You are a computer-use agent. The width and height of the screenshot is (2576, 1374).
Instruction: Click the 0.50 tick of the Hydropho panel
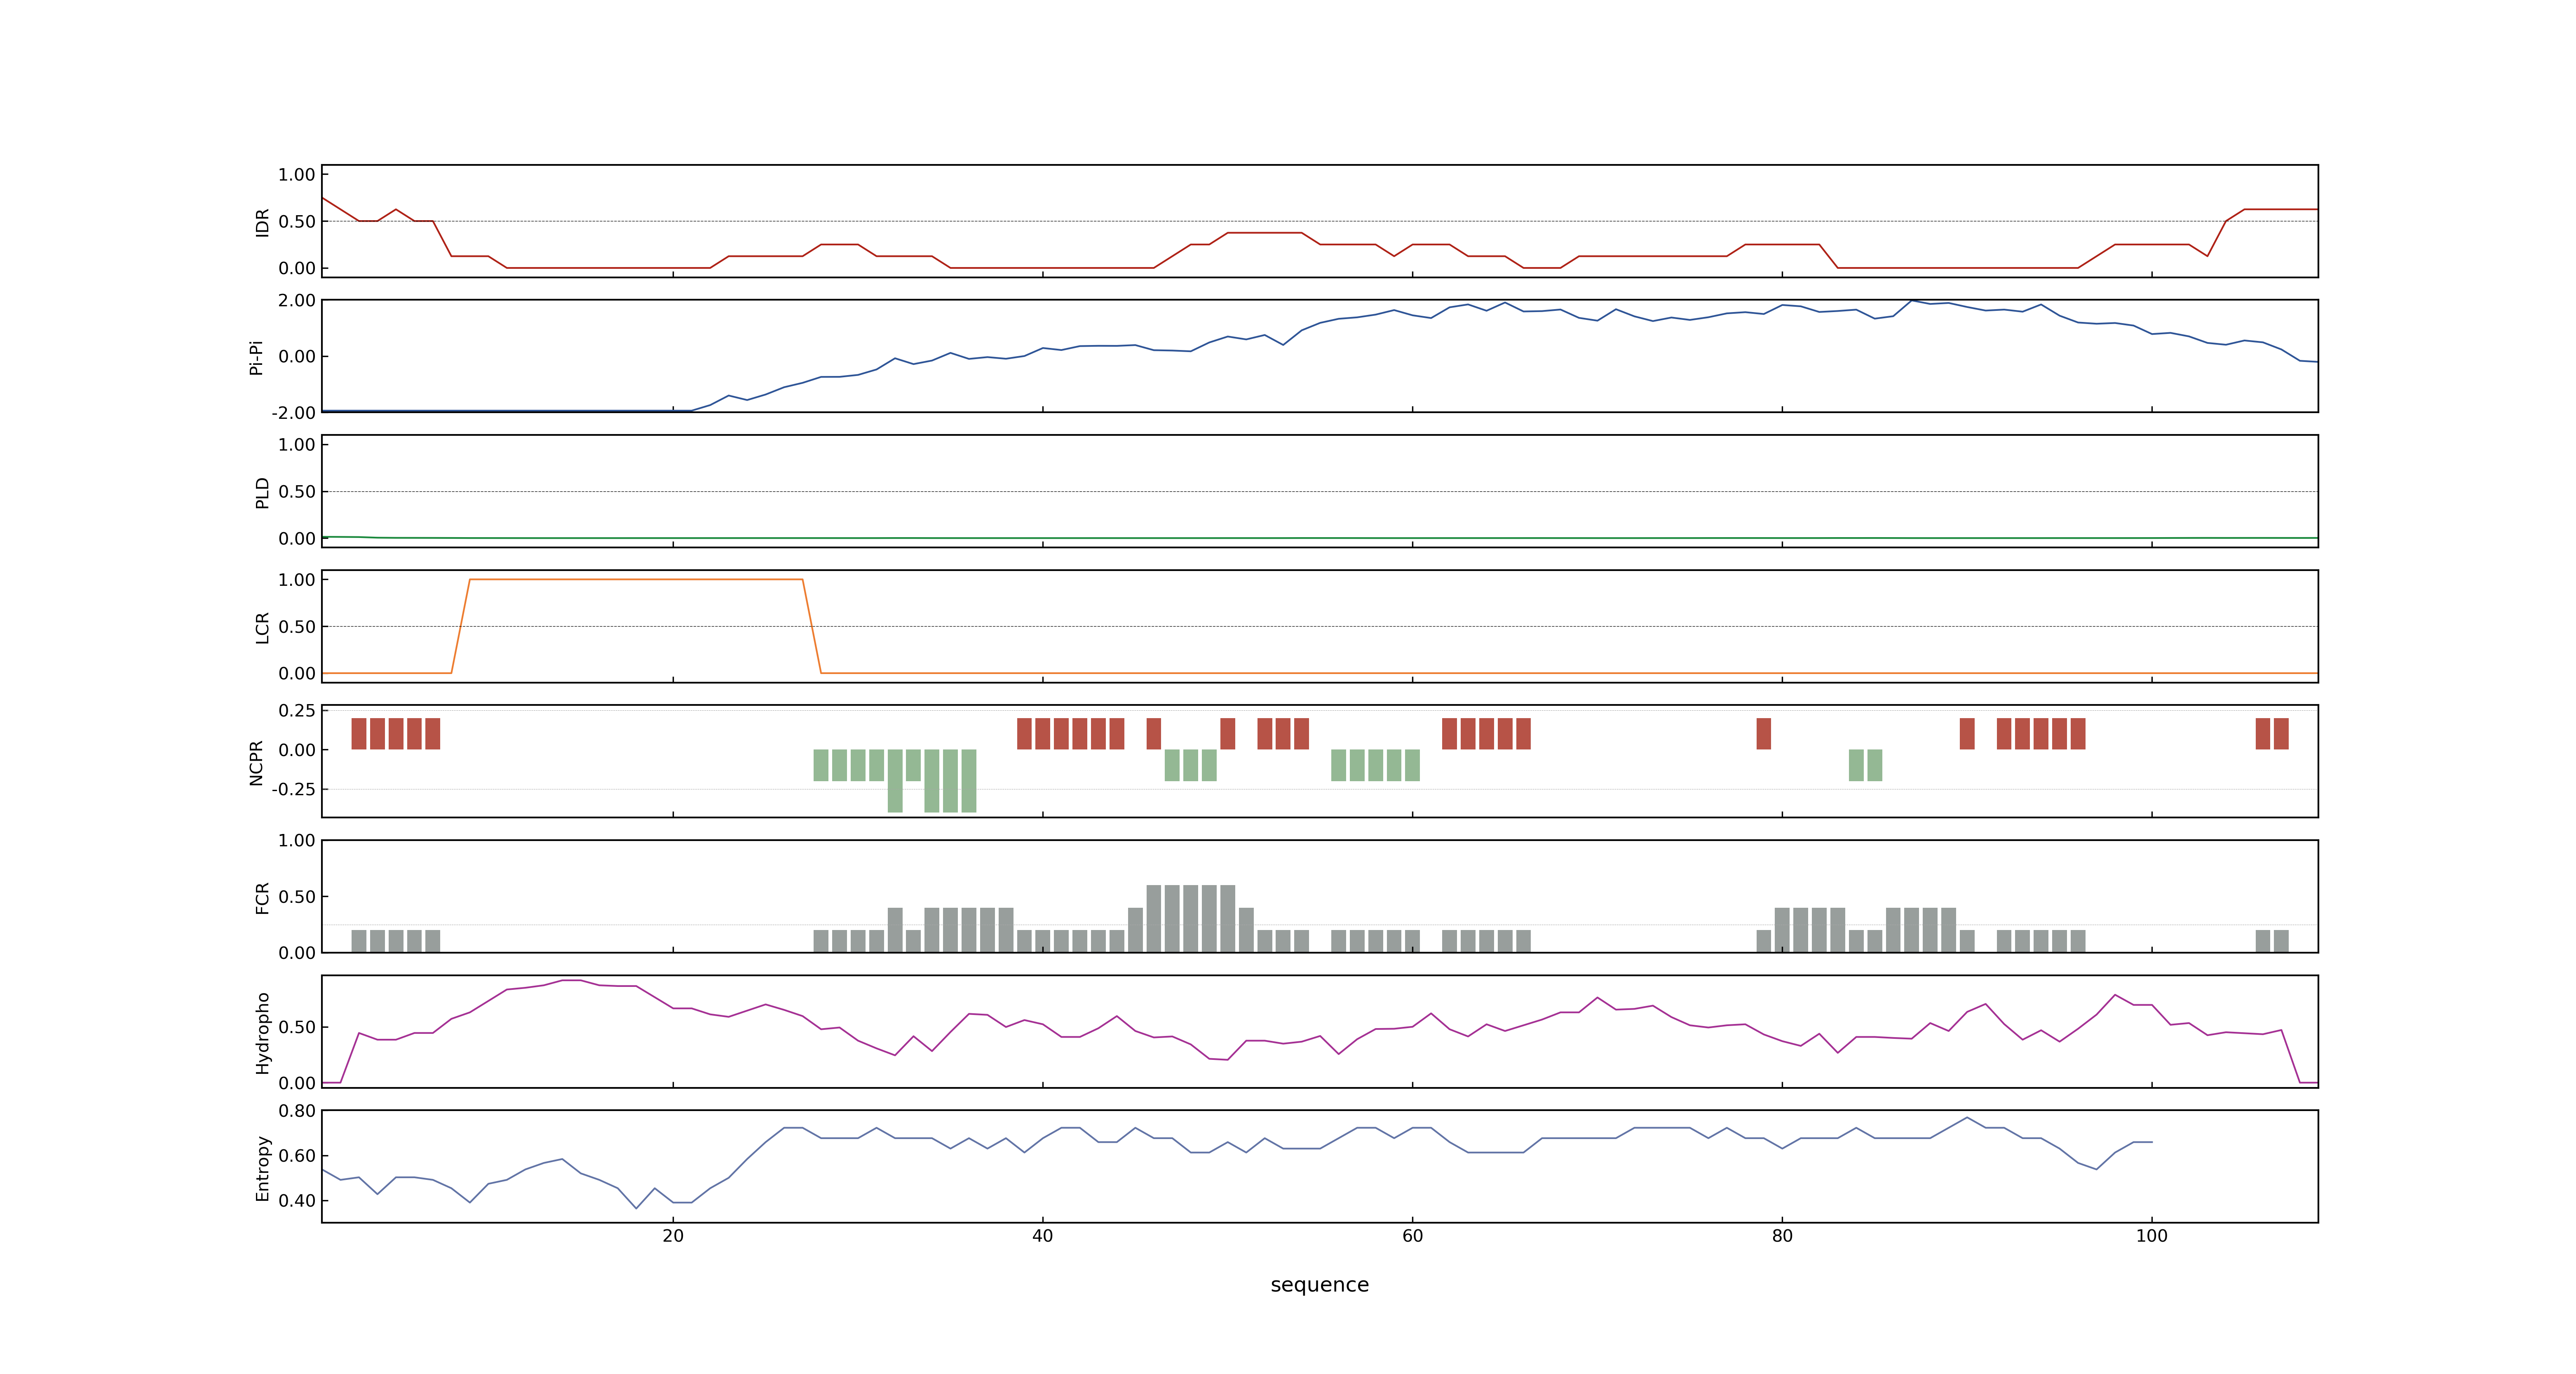click(x=297, y=1027)
